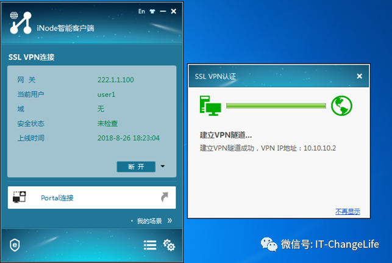Open the security shield icon at bottom
The image size is (392, 263).
pyautogui.click(x=15, y=245)
